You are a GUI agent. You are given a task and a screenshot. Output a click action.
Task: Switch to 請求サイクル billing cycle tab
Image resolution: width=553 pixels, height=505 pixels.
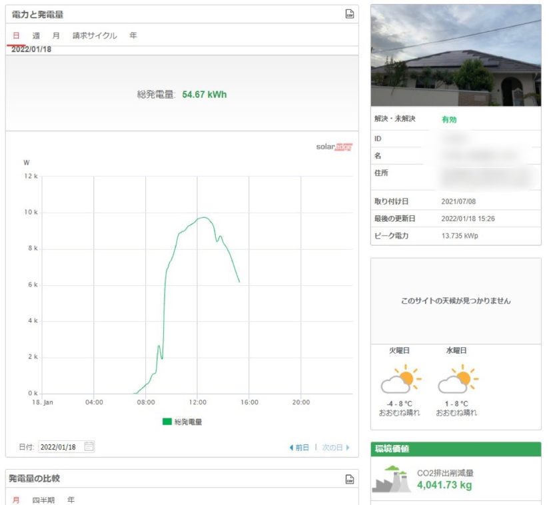(95, 35)
